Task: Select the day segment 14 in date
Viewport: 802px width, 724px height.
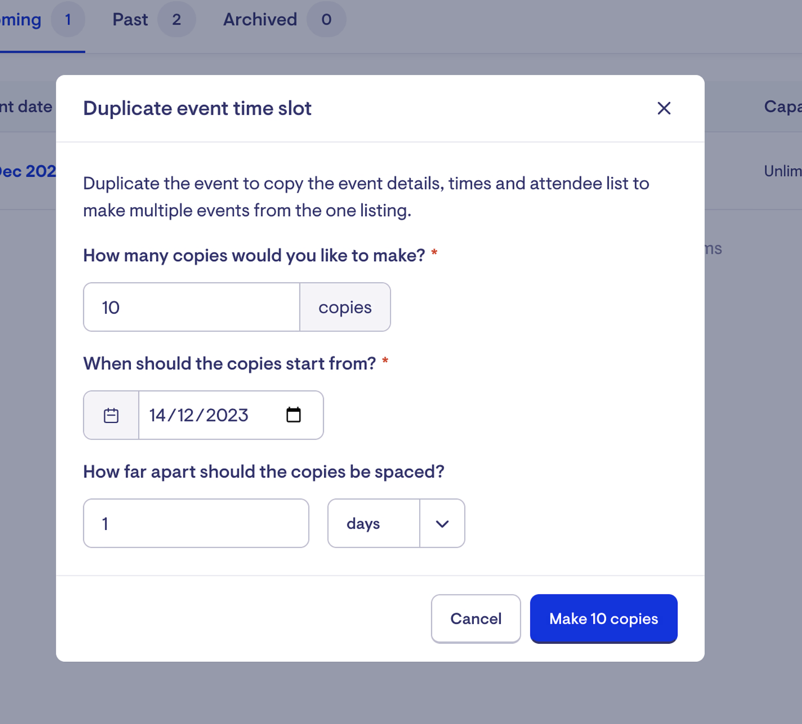Action: pyautogui.click(x=157, y=415)
